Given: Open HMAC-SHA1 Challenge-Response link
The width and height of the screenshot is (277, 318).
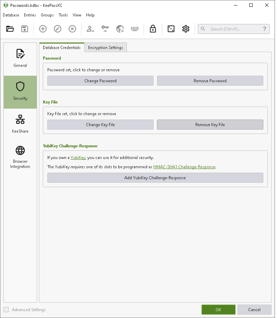Looking at the screenshot, I should click(x=184, y=167).
